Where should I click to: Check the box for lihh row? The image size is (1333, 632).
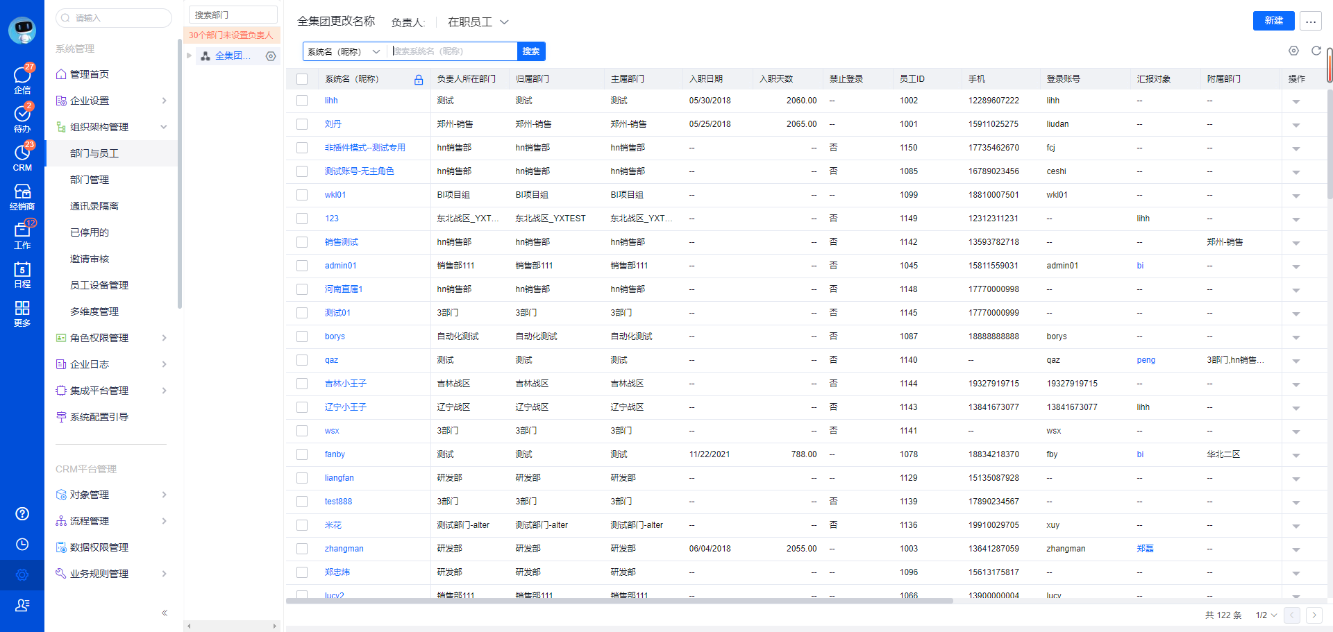click(302, 101)
